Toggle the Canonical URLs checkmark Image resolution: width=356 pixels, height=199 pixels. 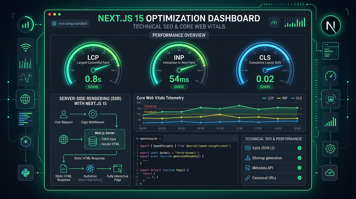pyautogui.click(x=299, y=178)
